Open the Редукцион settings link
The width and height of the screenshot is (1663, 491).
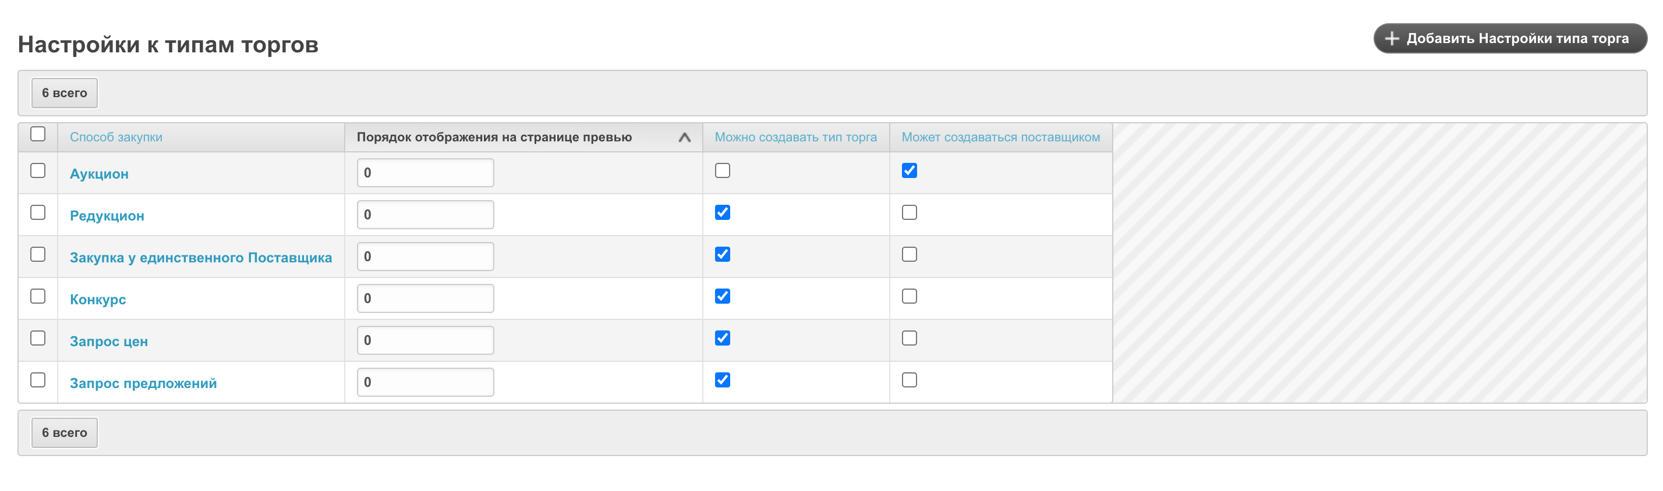[107, 216]
